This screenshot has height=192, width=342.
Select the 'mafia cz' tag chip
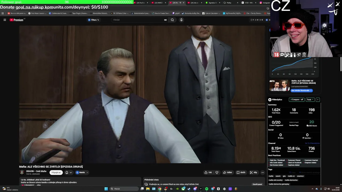coord(291,176)
